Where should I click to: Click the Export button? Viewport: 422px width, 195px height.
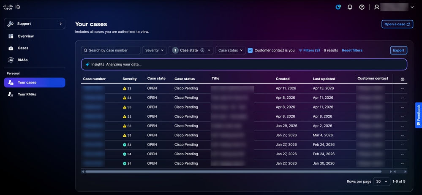(x=399, y=50)
